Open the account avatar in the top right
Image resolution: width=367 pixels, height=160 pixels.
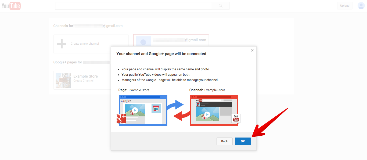coord(361,6)
